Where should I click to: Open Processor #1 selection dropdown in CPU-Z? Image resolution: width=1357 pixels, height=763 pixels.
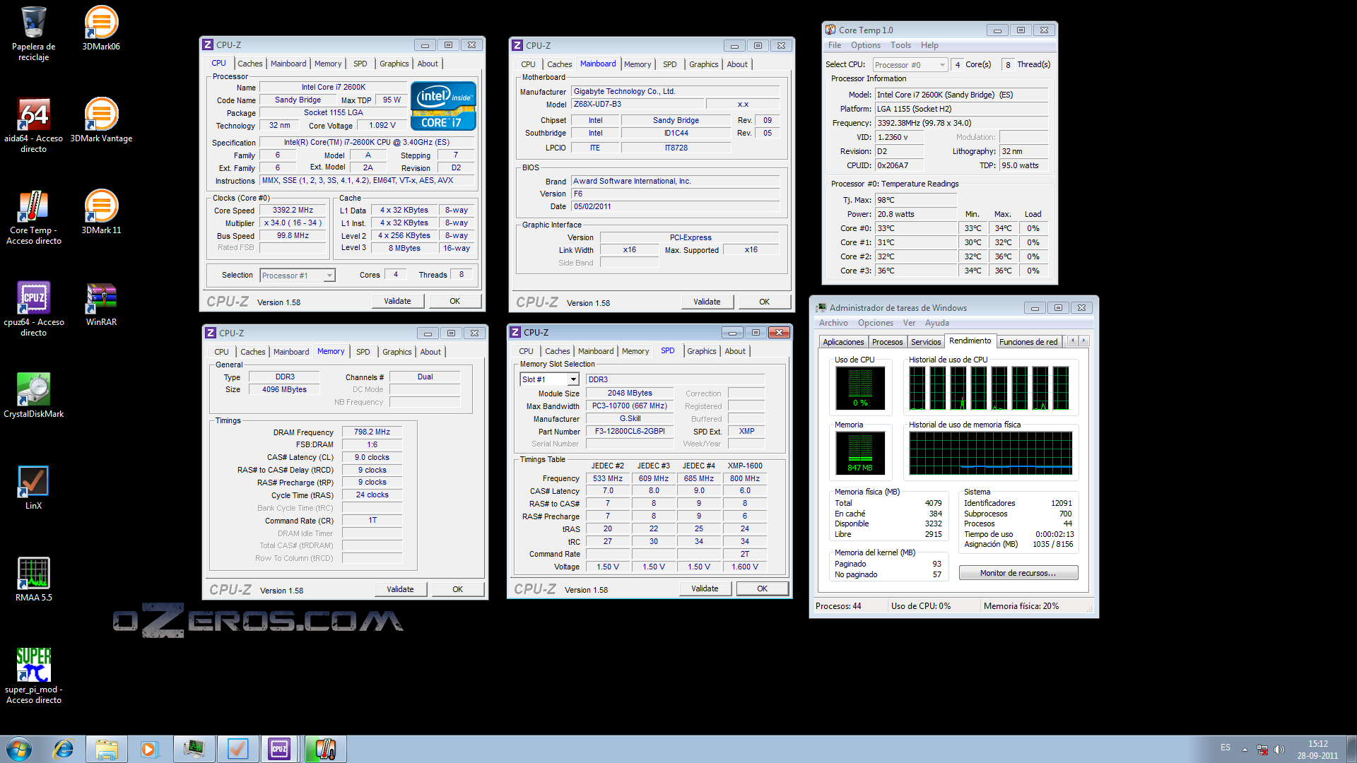click(298, 276)
